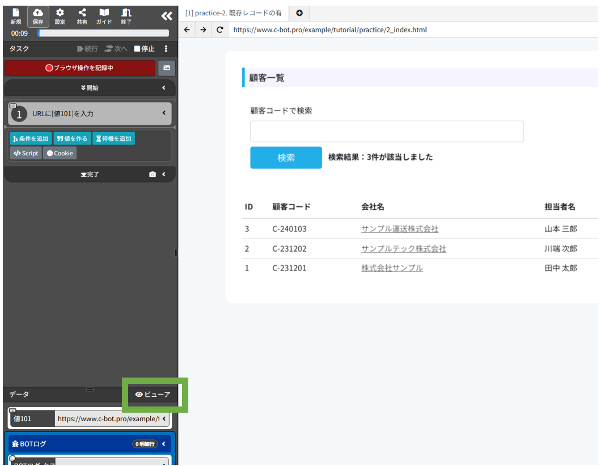Expand the 完了 section chevron
This screenshot has width=600, height=466.
coord(164,175)
